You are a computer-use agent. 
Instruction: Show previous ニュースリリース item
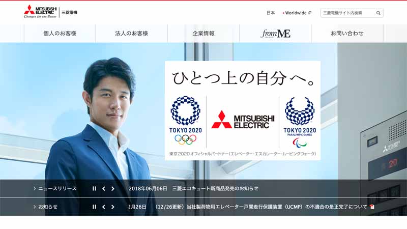click(x=104, y=189)
